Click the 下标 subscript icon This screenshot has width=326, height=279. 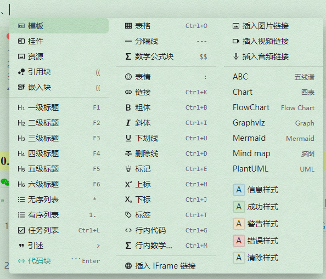[x=128, y=200]
